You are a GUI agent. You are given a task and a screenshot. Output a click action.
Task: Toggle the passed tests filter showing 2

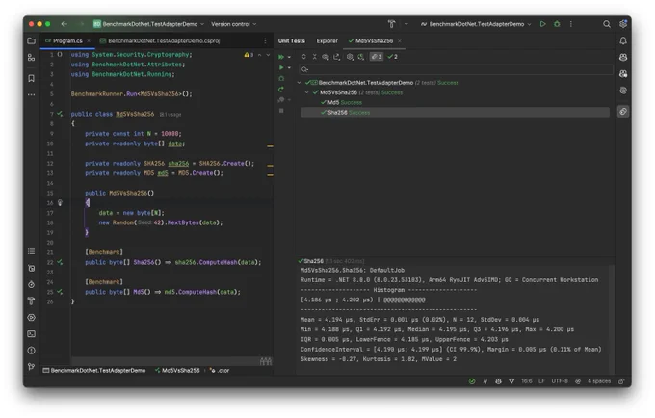point(393,57)
